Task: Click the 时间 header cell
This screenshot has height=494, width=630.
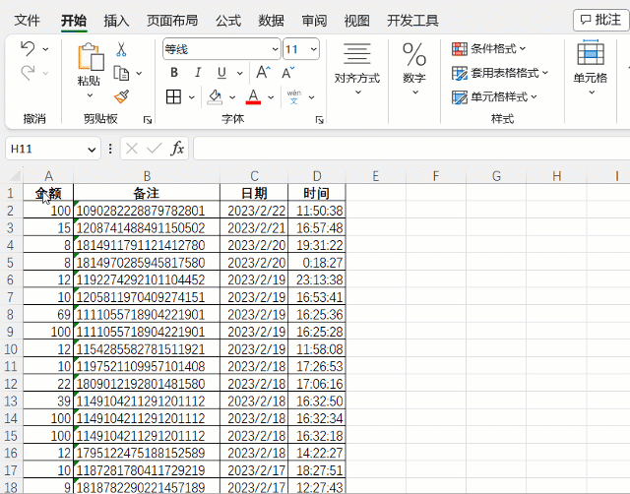Action: [317, 193]
